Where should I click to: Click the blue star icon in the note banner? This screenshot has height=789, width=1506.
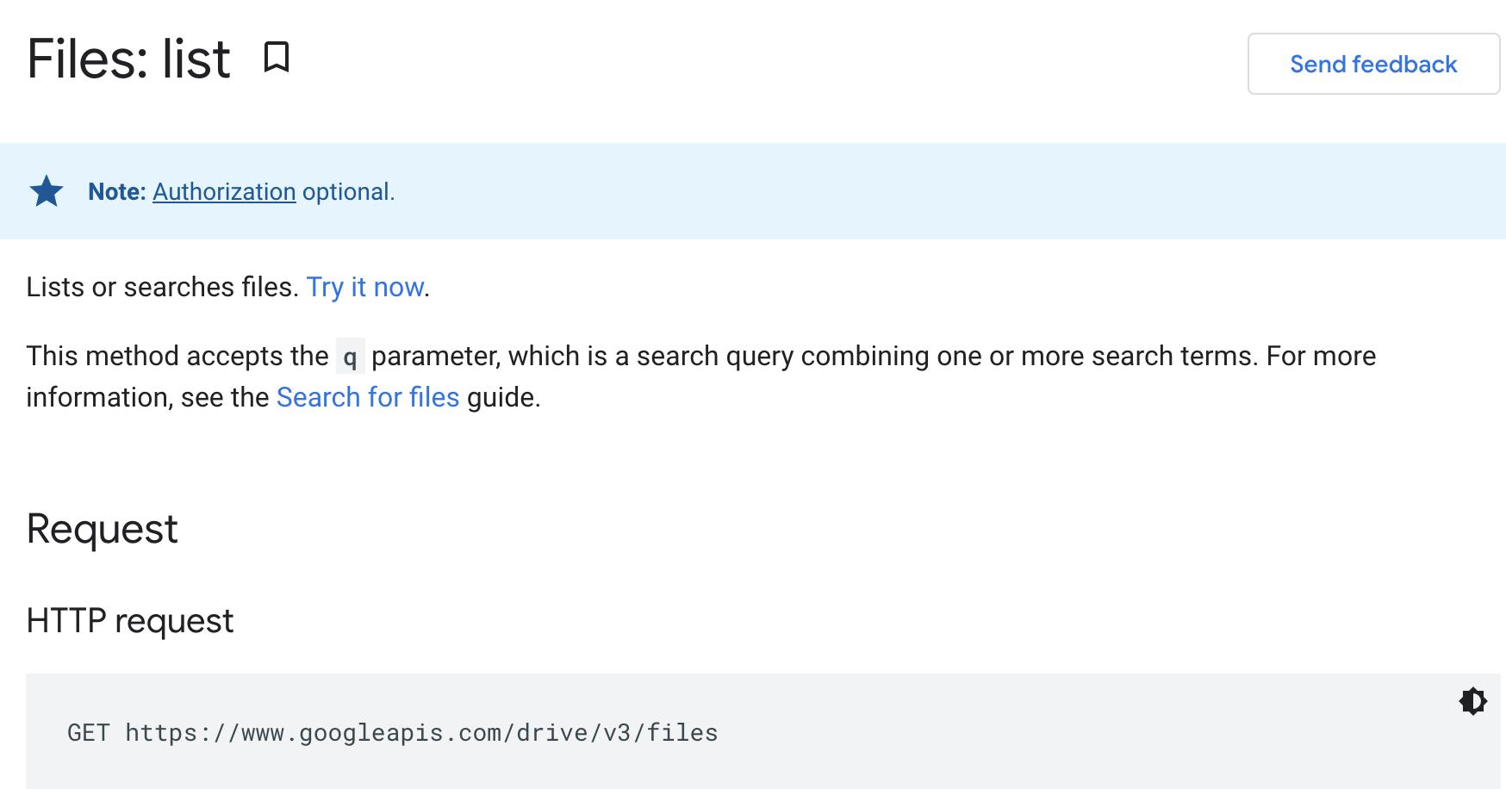[48, 191]
